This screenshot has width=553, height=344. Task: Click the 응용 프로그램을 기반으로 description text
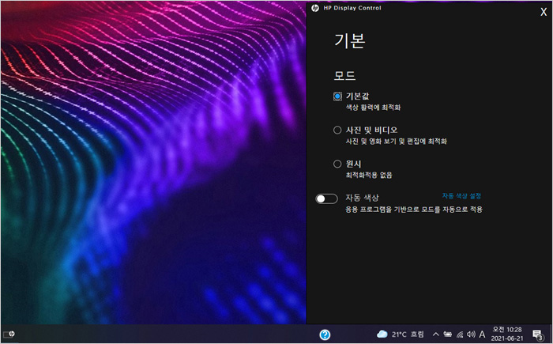tap(414, 210)
